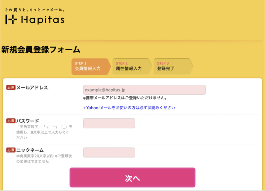Viewport: 265px width, 191px height.
Task: Focus the password input field
Action: click(109, 123)
